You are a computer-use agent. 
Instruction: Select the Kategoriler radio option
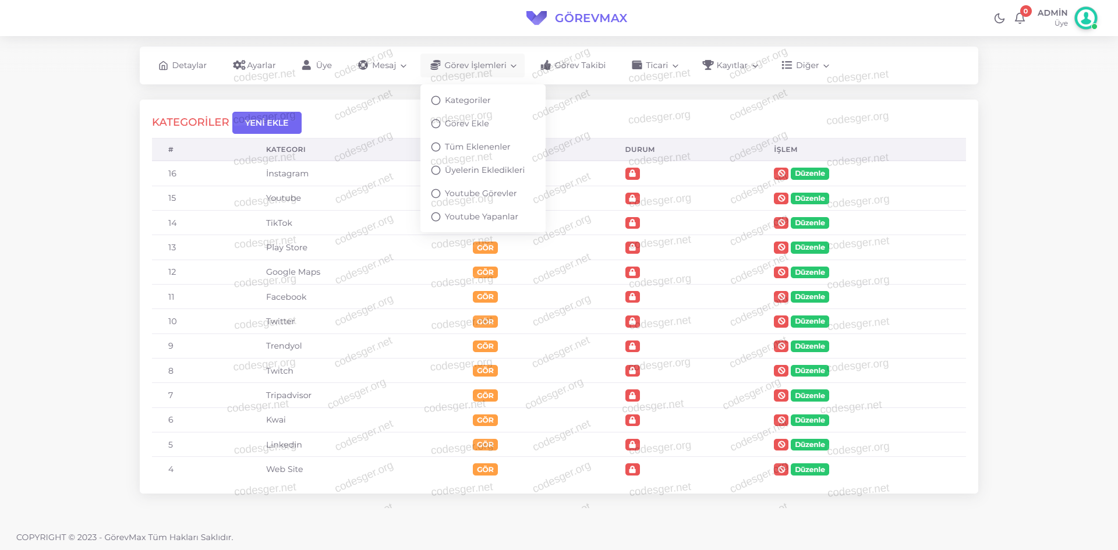[x=436, y=101]
